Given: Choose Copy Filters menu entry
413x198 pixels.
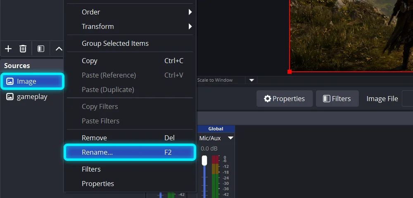Looking at the screenshot, I should pyautogui.click(x=131, y=106).
